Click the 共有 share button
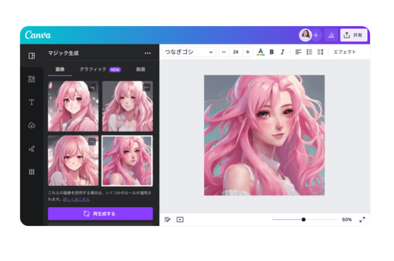Screen dimensions: 394x261 354,35
